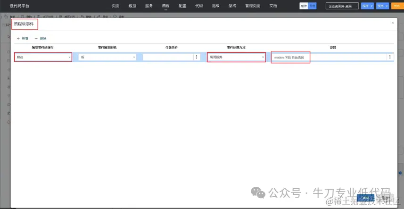Open the 触发事件的操作 dropdown showing 启动

(x=43, y=57)
